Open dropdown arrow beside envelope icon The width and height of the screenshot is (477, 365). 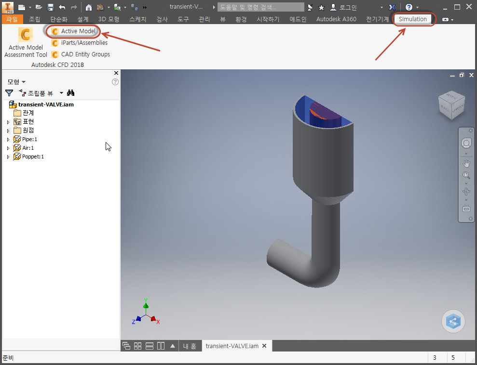109,7
